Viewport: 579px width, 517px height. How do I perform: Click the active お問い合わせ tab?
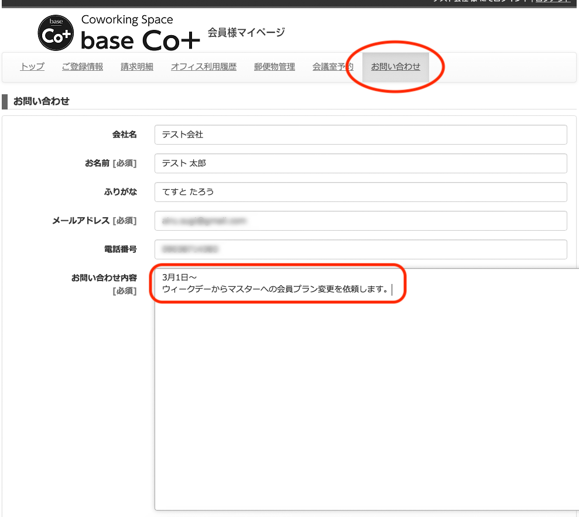tap(396, 67)
